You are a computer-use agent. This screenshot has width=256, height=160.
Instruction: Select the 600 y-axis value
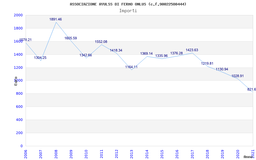click(20, 107)
